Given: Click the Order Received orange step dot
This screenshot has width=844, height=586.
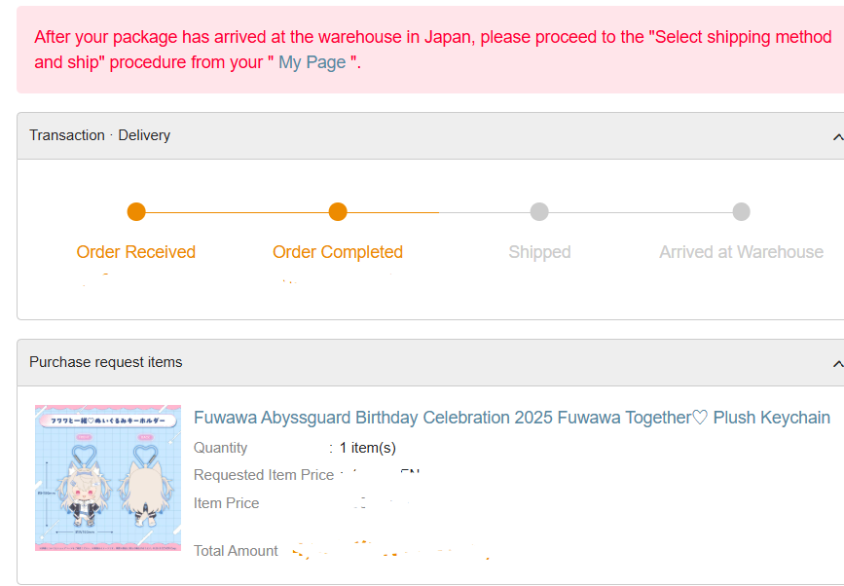Looking at the screenshot, I should [136, 211].
